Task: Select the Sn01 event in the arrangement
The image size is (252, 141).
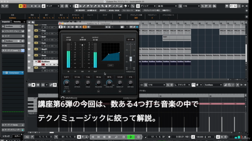Action: coord(177,38)
